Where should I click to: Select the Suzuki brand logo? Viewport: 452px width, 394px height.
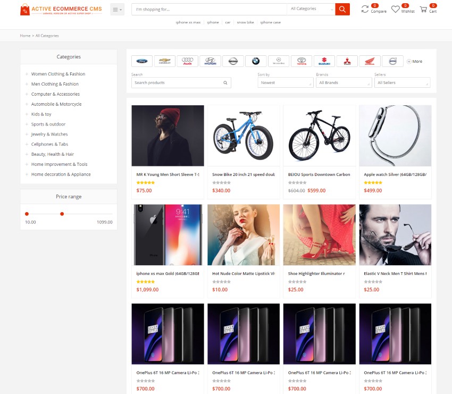pyautogui.click(x=324, y=61)
